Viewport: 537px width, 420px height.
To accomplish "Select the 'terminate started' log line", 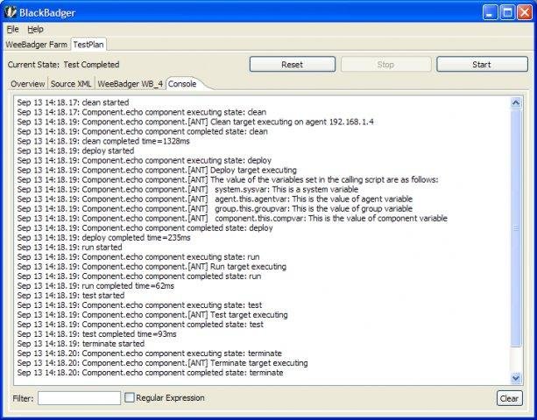I will [81, 343].
